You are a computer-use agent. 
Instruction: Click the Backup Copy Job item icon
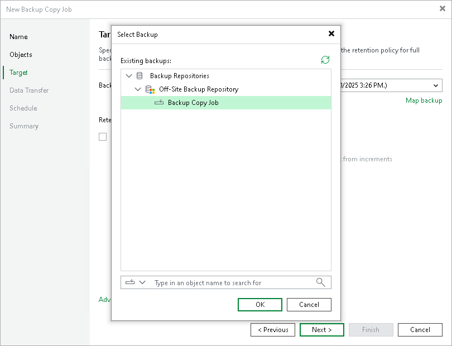pos(159,102)
